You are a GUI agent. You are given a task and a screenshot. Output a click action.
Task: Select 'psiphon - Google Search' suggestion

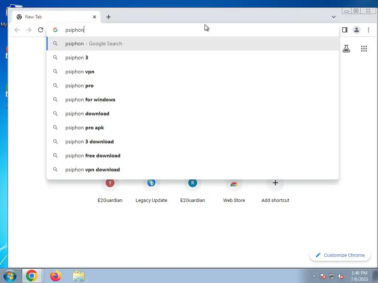pos(193,43)
